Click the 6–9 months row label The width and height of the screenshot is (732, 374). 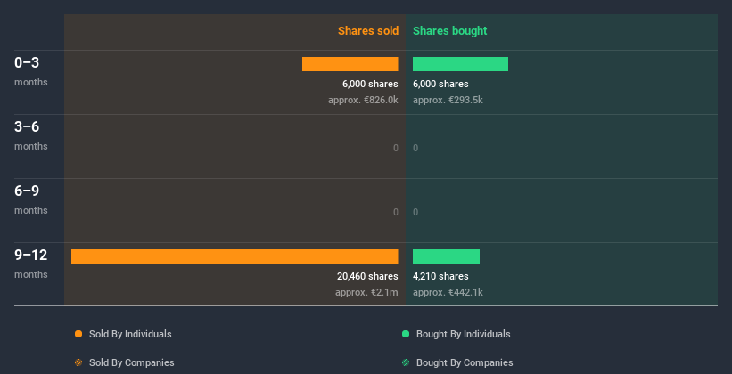click(31, 199)
